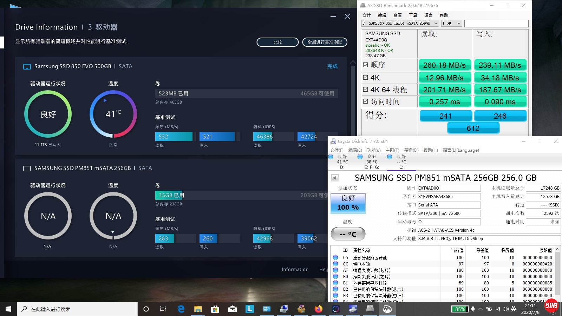Viewport: 562px width, 316px height.
Task: Click status orb for attribute B1 row
Action: point(335,283)
